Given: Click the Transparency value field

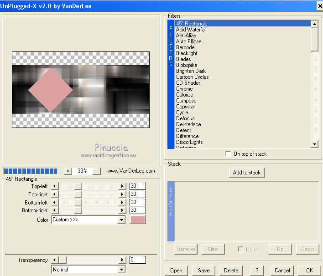Looking at the screenshot, I should pyautogui.click(x=138, y=260).
